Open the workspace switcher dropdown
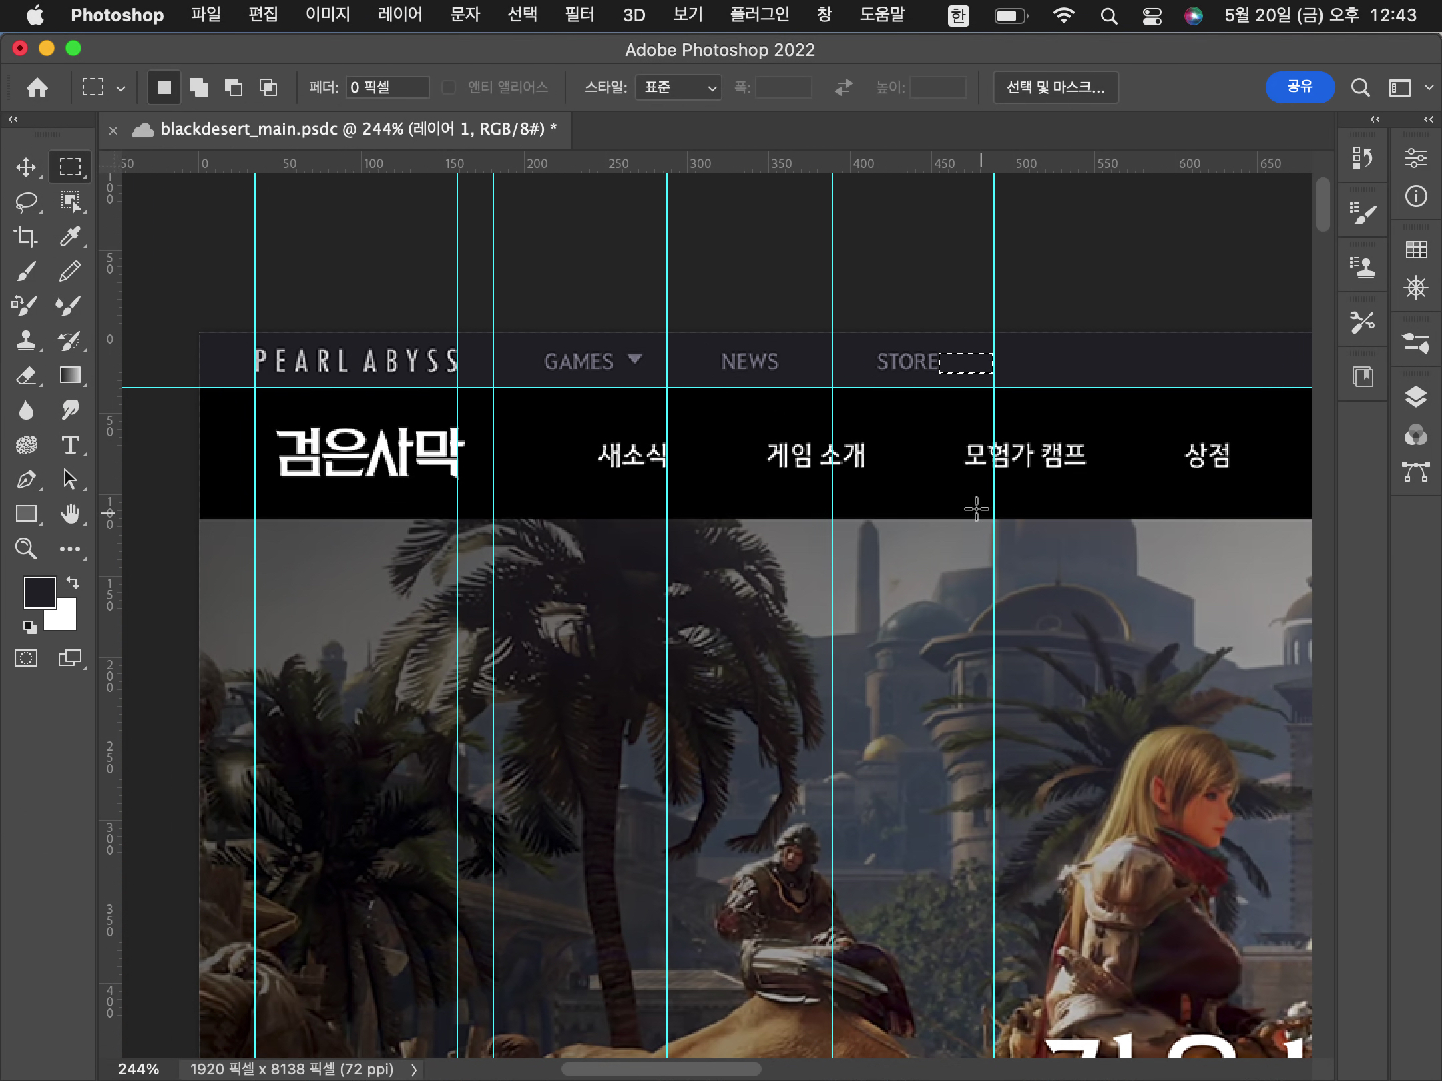 (x=1429, y=87)
